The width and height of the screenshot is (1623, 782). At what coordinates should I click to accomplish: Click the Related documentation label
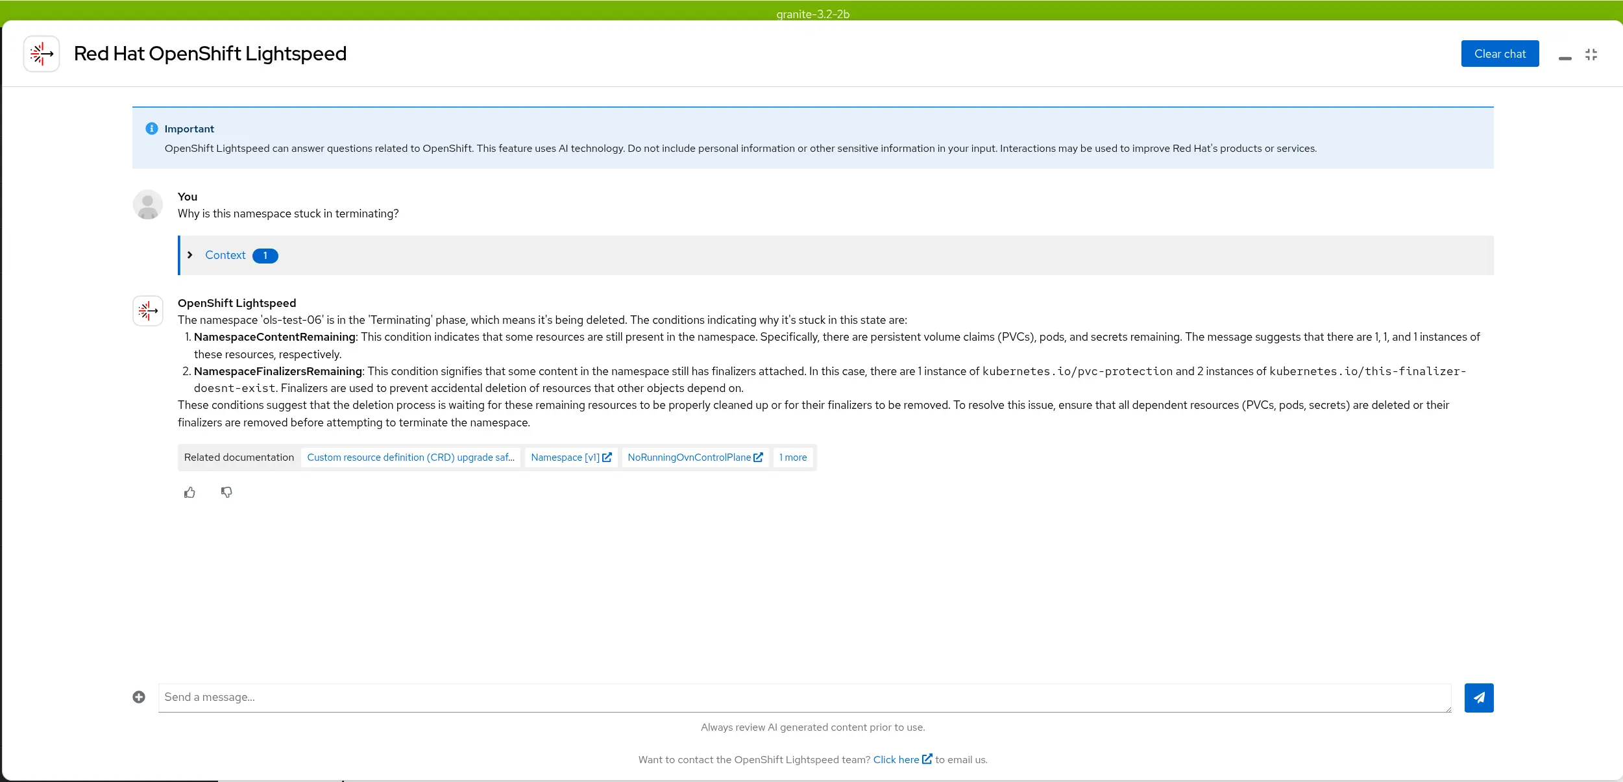tap(239, 458)
